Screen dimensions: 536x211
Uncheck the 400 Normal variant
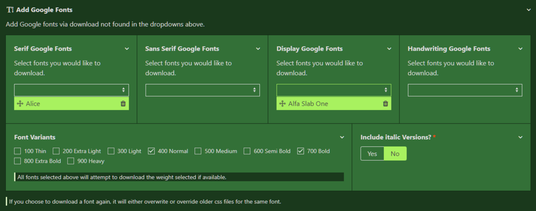coord(152,151)
